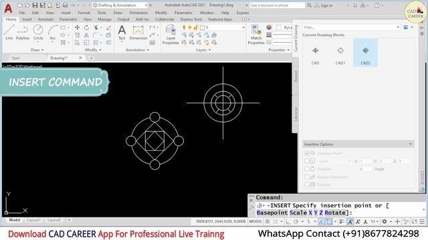Click the Mirror tool icon

86,35
